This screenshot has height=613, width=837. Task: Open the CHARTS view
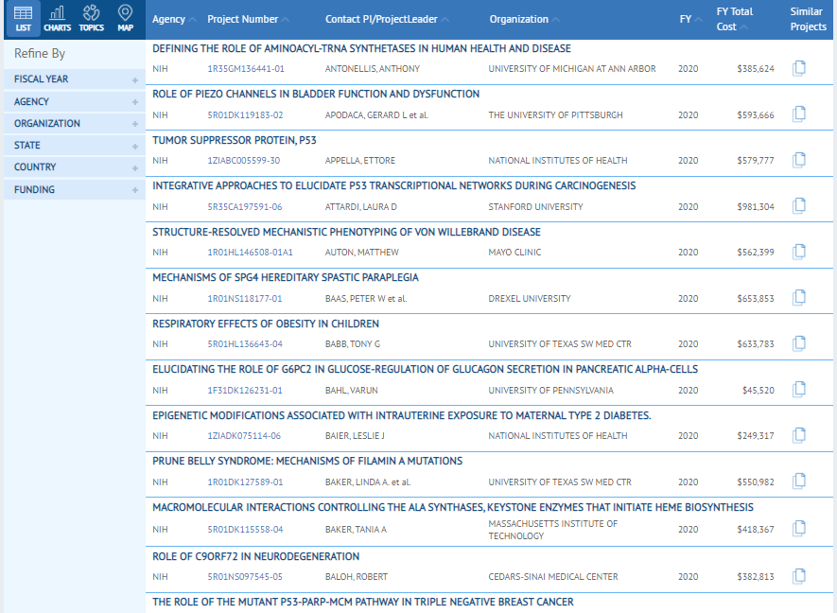(57, 19)
